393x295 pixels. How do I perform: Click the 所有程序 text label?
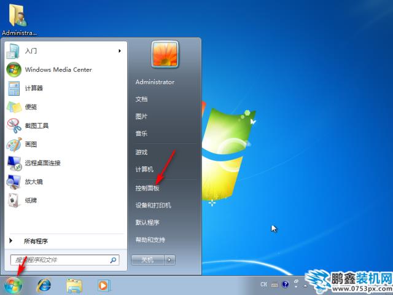(36, 242)
